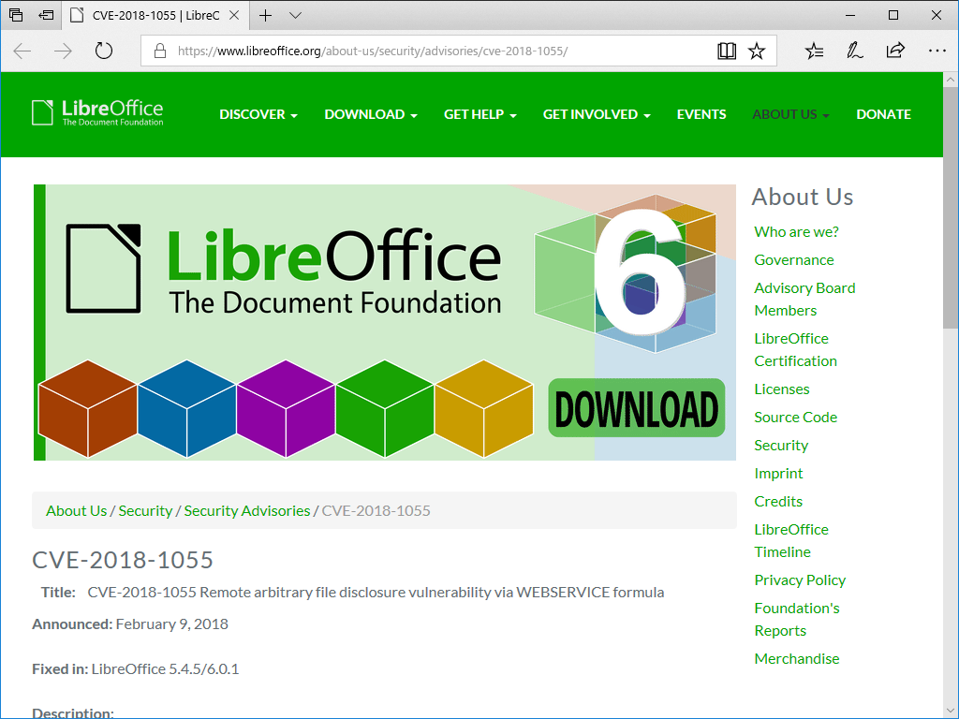Close the CVE-2018-1055 browser tab
The image size is (959, 719).
pos(233,15)
